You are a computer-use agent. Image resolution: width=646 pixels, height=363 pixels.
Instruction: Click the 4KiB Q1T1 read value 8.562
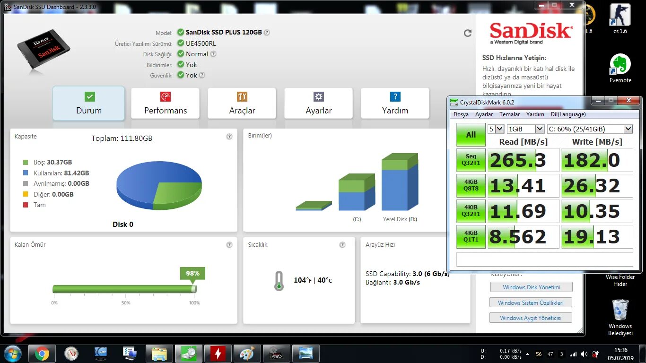[x=524, y=237]
